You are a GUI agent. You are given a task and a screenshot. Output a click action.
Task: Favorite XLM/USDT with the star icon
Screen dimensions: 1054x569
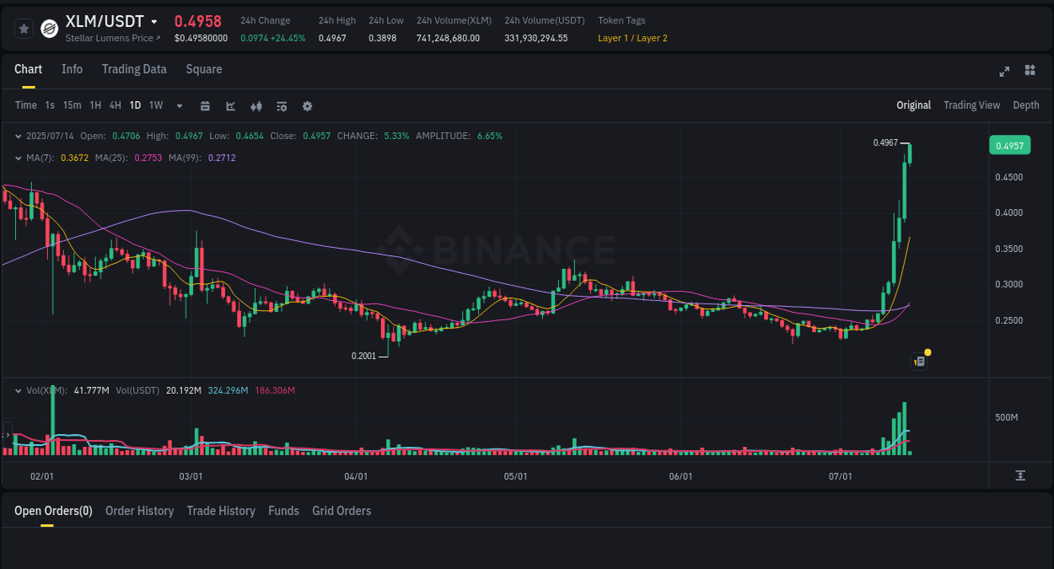[24, 28]
